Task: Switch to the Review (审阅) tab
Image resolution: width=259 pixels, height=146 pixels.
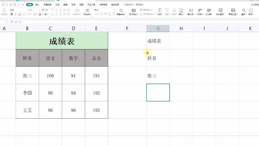Action: click(73, 5)
